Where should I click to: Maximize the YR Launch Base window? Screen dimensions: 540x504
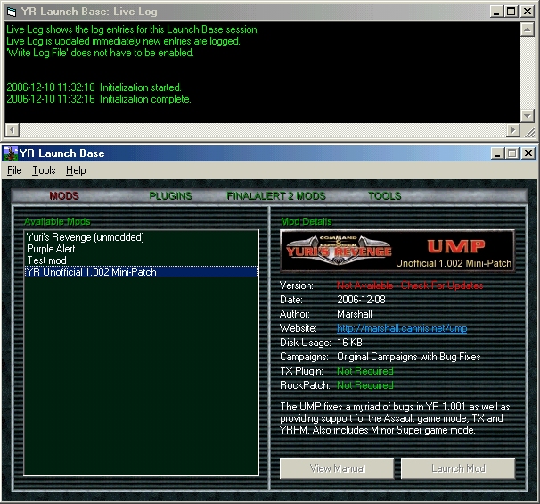point(514,153)
